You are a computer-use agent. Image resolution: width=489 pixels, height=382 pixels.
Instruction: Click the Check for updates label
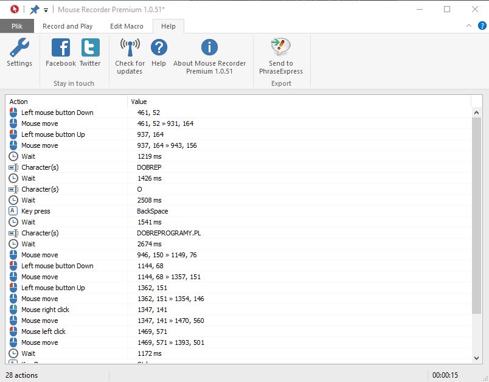click(130, 68)
